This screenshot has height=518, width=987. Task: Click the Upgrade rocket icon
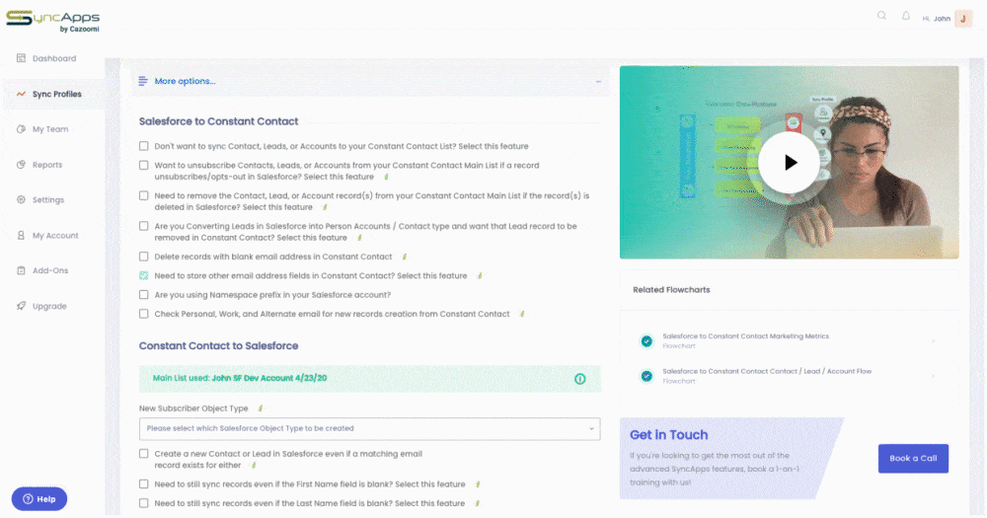[21, 306]
